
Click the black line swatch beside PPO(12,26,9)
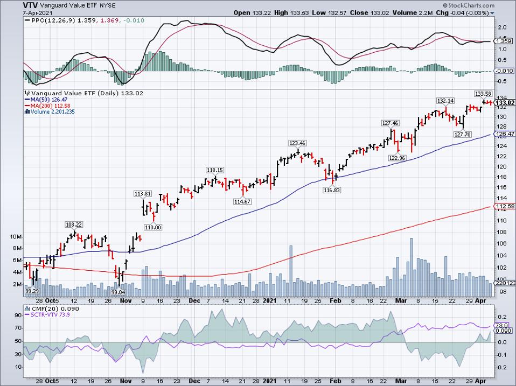(x=27, y=20)
